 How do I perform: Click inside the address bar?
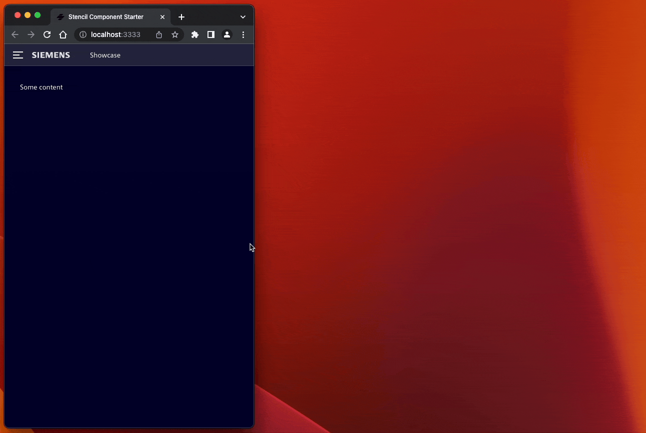click(120, 34)
